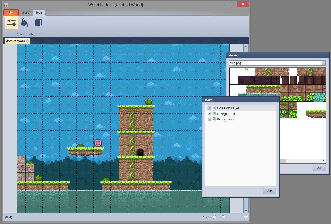Open the tiles.png tileset dropdown

(x=324, y=63)
